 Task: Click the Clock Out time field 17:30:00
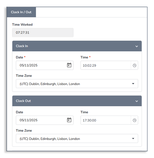pyautogui.click(x=106, y=120)
